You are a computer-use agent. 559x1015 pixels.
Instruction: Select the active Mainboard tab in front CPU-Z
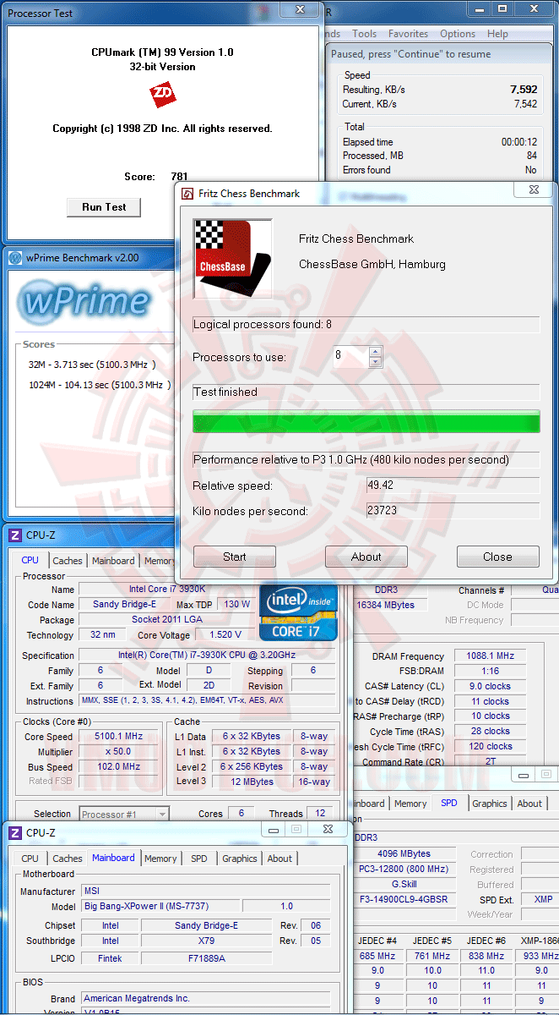coord(113,858)
